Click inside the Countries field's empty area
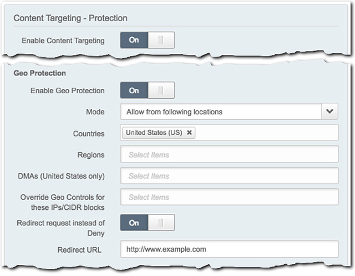The image size is (355, 276). (266, 133)
